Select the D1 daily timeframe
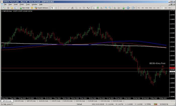This screenshot has height=106, width=176. [x=162, y=8]
